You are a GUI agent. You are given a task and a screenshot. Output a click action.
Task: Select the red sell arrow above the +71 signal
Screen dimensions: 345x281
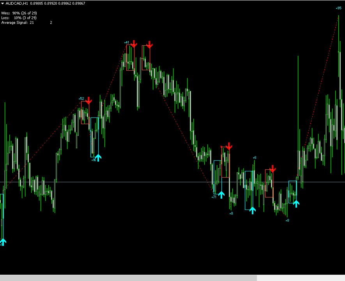coord(229,146)
